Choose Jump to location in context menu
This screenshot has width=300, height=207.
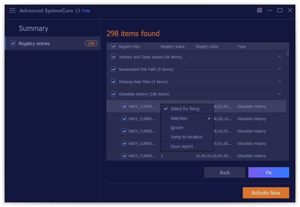(187, 137)
